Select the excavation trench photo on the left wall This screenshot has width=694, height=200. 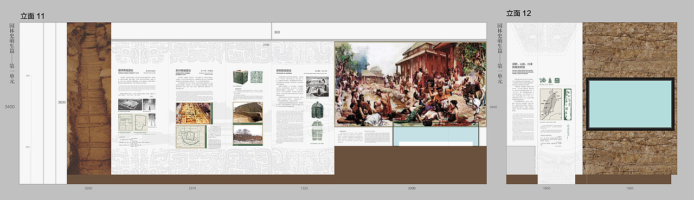coord(89,98)
